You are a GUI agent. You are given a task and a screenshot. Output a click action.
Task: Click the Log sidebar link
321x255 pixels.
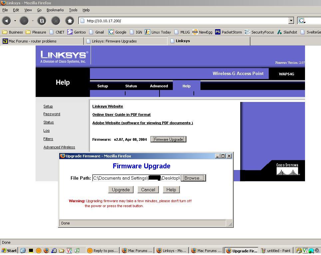coord(47,131)
